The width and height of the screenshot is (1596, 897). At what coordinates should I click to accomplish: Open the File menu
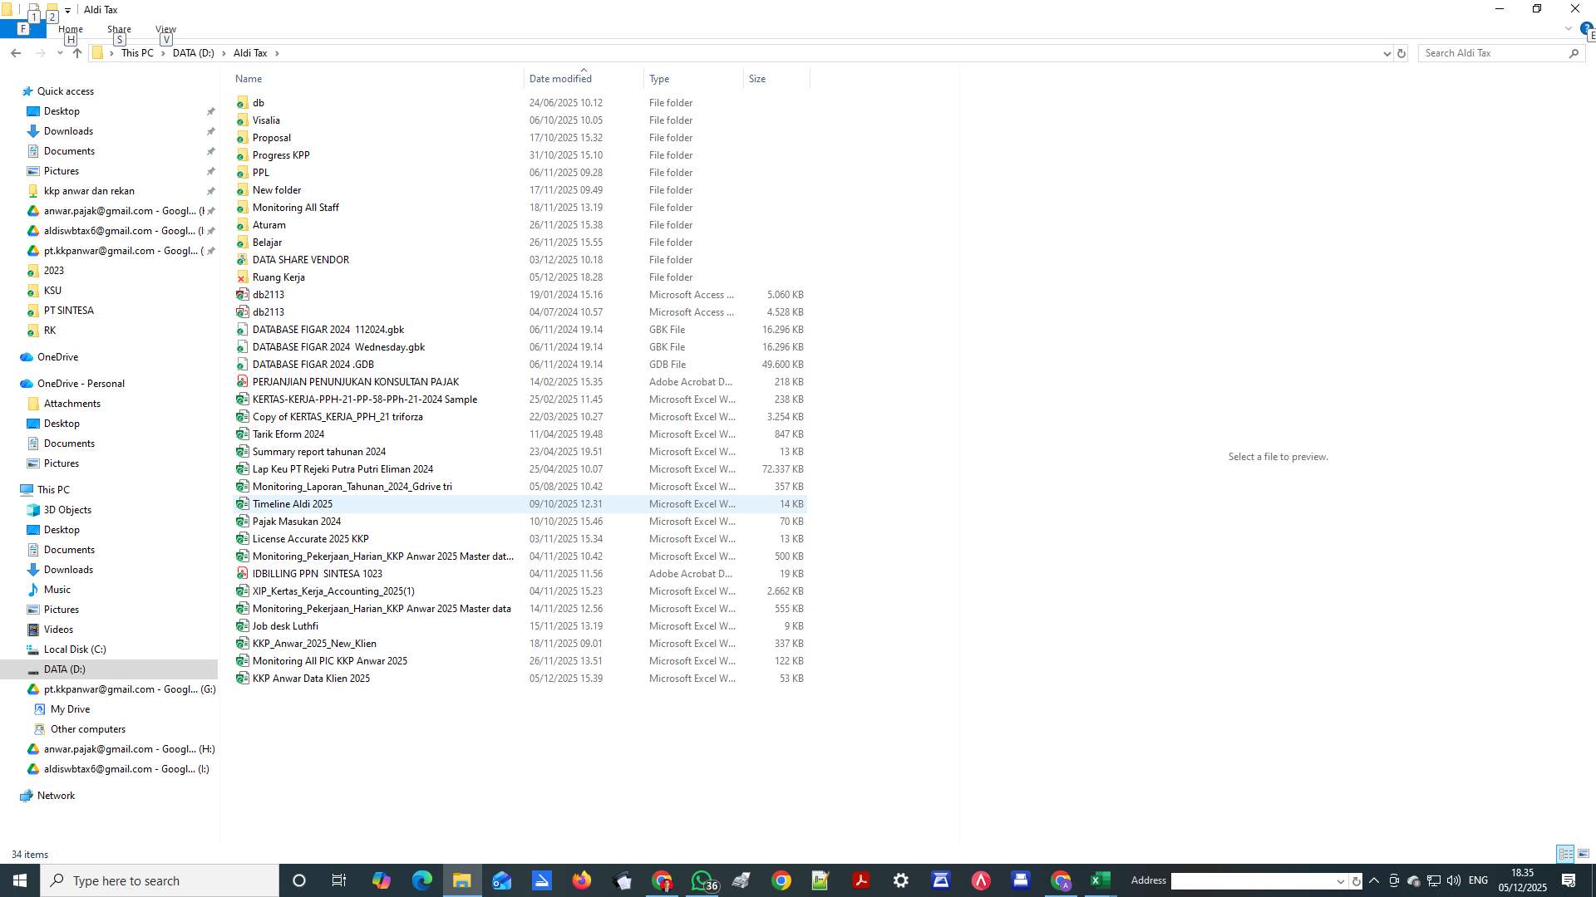(x=22, y=28)
